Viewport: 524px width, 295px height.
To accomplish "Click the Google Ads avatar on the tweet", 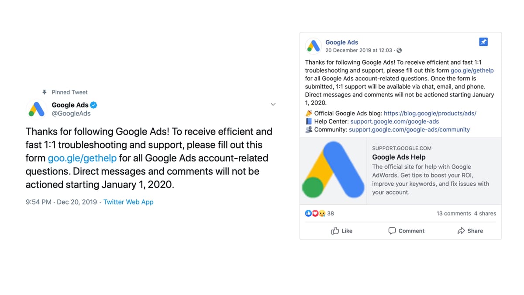I will (x=37, y=109).
